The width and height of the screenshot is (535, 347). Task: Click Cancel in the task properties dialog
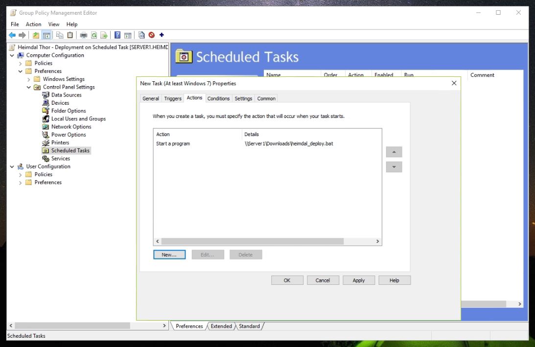[323, 280]
